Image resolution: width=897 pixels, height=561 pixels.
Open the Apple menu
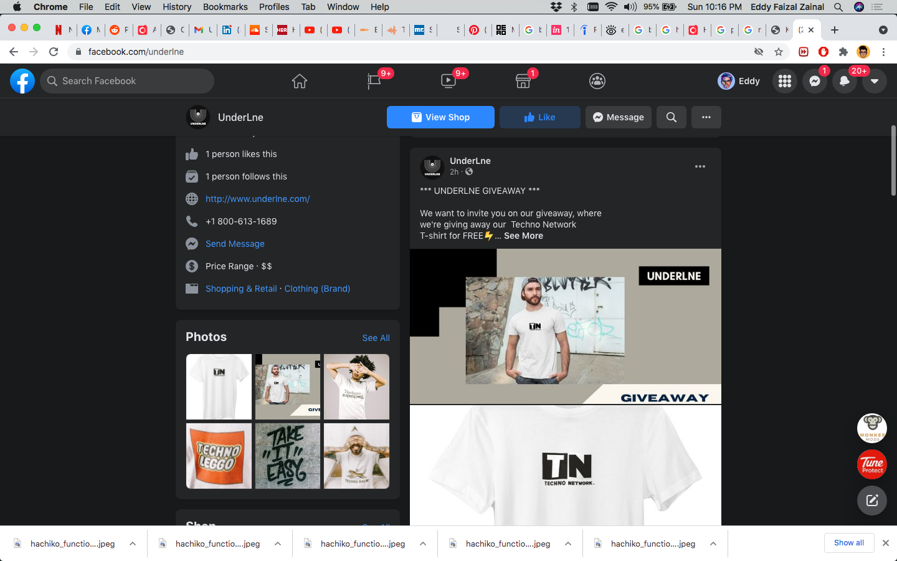click(x=17, y=7)
